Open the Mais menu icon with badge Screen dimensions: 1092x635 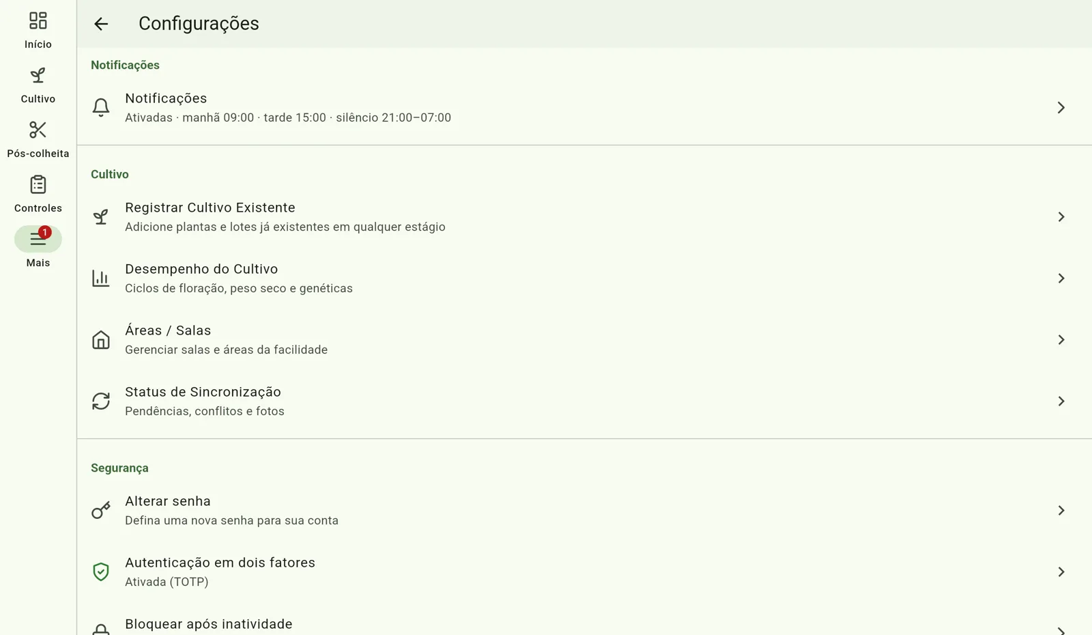tap(38, 239)
